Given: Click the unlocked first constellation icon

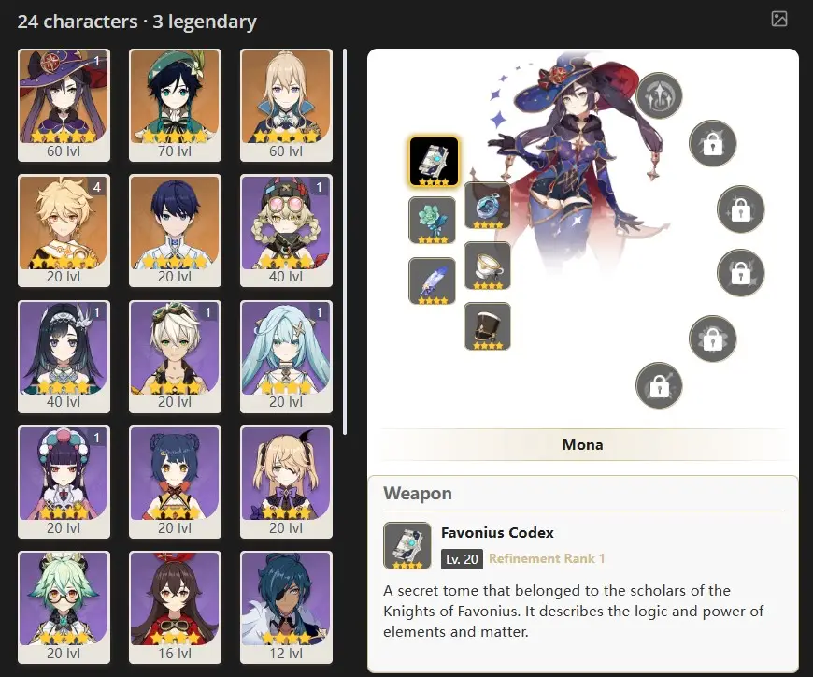Looking at the screenshot, I should [659, 95].
